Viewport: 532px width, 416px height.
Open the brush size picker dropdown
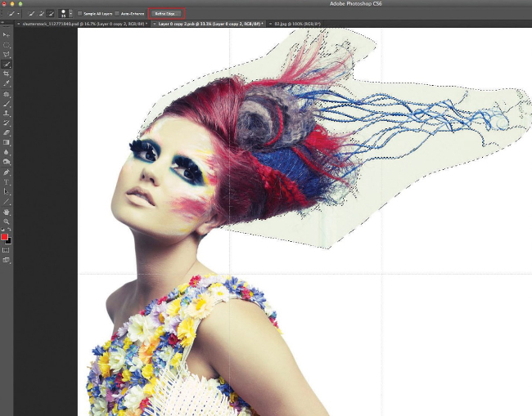click(70, 14)
